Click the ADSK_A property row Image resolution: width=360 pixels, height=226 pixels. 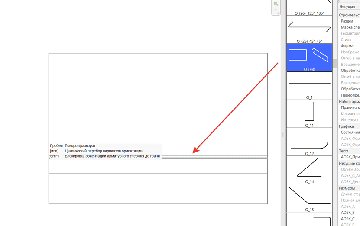pyautogui.click(x=349, y=207)
